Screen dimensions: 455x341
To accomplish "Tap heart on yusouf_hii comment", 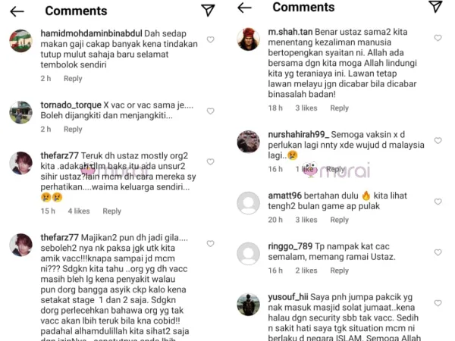I will [438, 303].
